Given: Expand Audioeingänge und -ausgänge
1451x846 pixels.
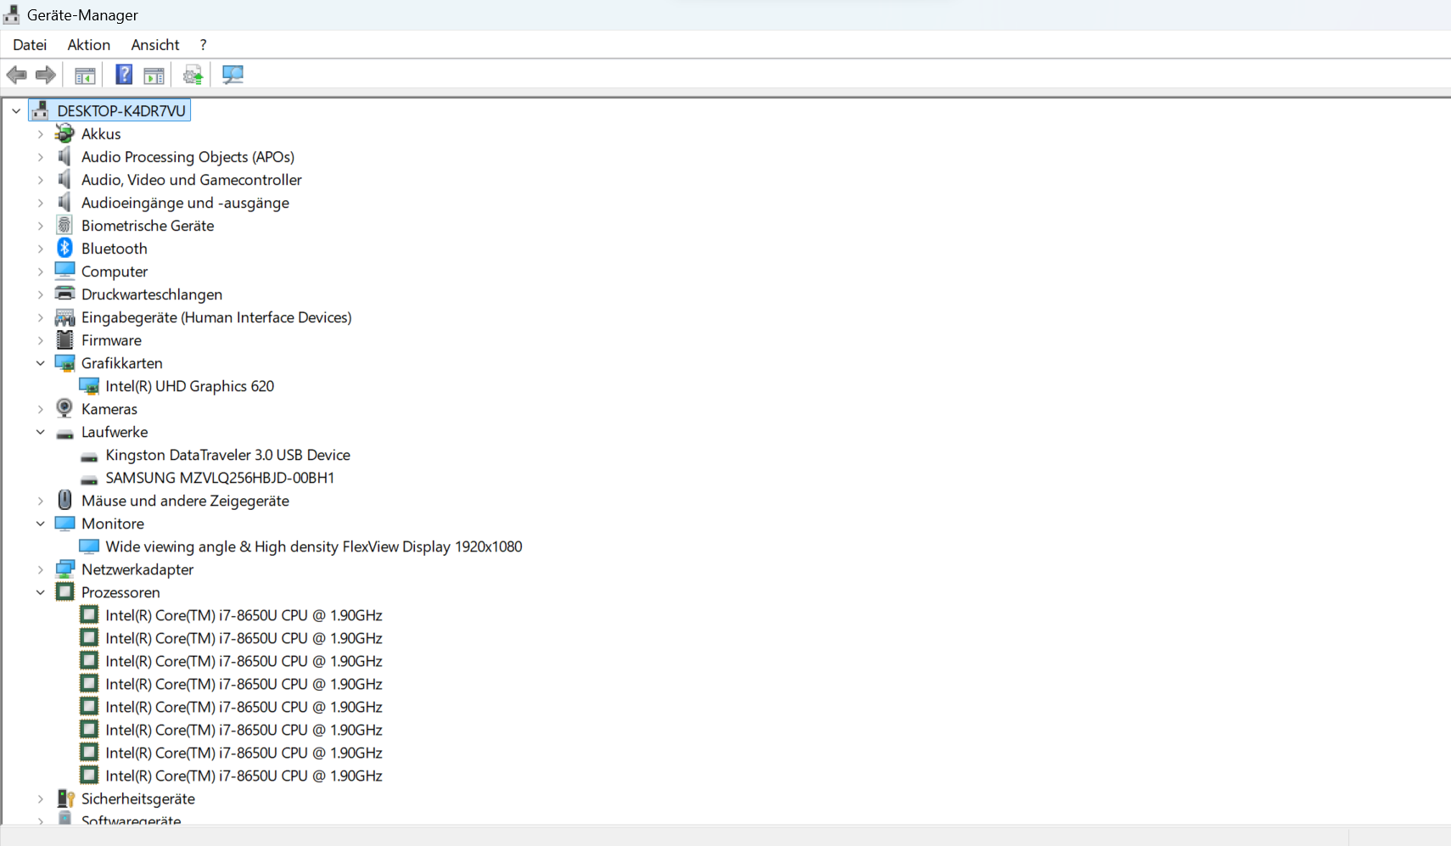Looking at the screenshot, I should 40,202.
